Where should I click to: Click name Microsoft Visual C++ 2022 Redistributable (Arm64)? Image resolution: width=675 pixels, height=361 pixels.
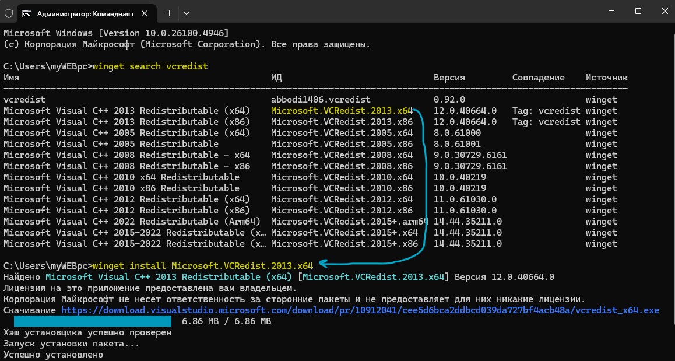132,222
